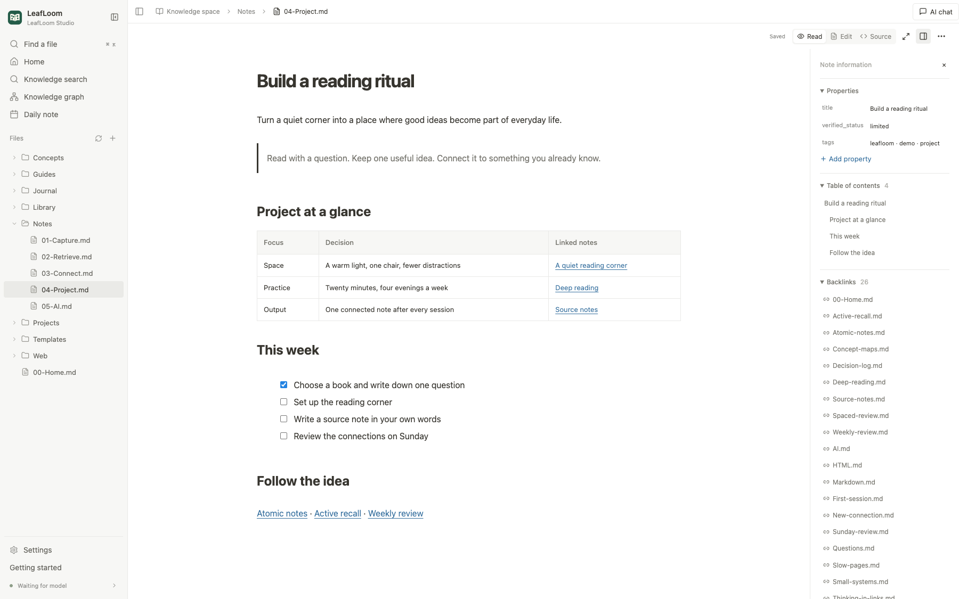Switch to Source mode
Screen dimensions: 959x599
coord(875,37)
